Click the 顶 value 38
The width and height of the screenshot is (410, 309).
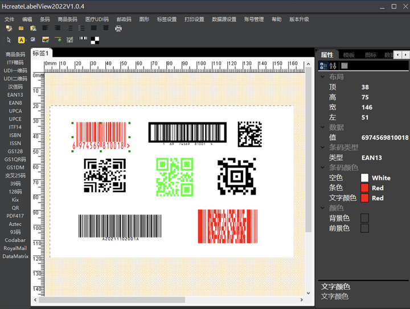tap(365, 87)
